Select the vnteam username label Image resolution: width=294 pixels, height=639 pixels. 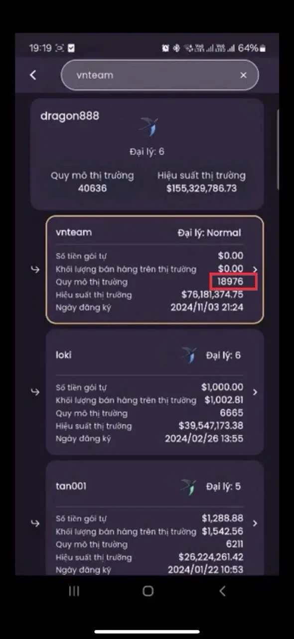[74, 233]
